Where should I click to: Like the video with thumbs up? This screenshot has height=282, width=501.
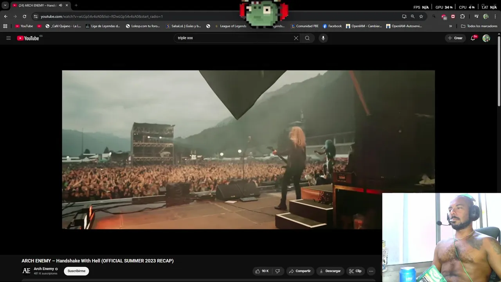pos(262,271)
